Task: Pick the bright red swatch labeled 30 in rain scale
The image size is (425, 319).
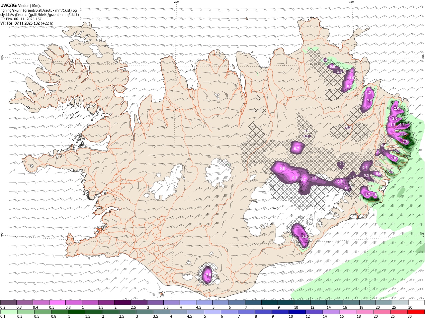Action: coord(417,312)
